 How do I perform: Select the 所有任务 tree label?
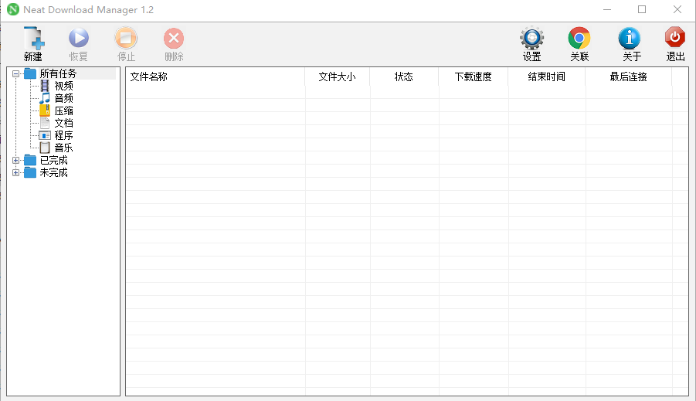58,73
